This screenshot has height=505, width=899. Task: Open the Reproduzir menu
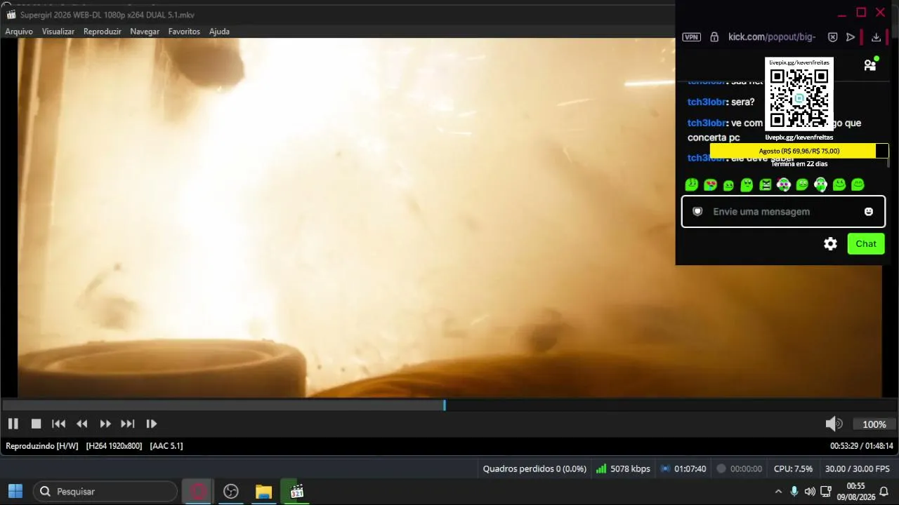tap(103, 32)
